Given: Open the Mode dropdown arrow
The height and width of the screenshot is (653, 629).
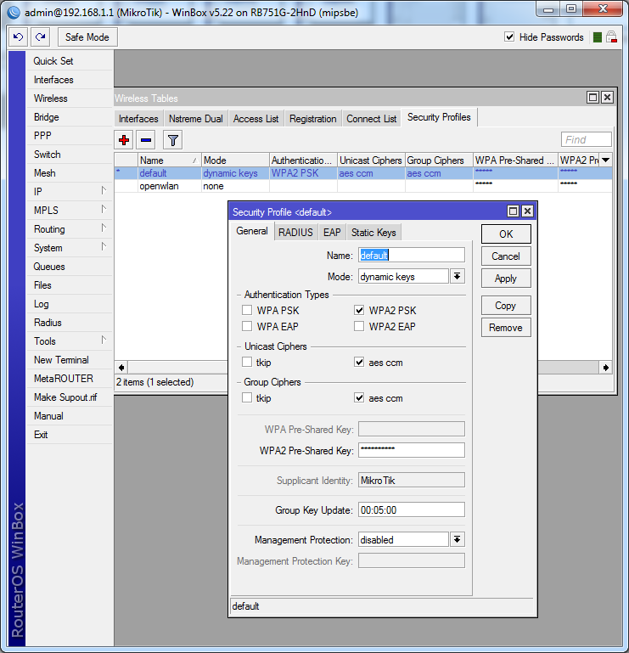Looking at the screenshot, I should pyautogui.click(x=457, y=276).
